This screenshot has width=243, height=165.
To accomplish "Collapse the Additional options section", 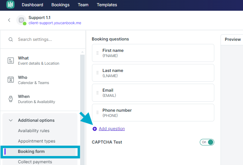I will [x=11, y=120].
